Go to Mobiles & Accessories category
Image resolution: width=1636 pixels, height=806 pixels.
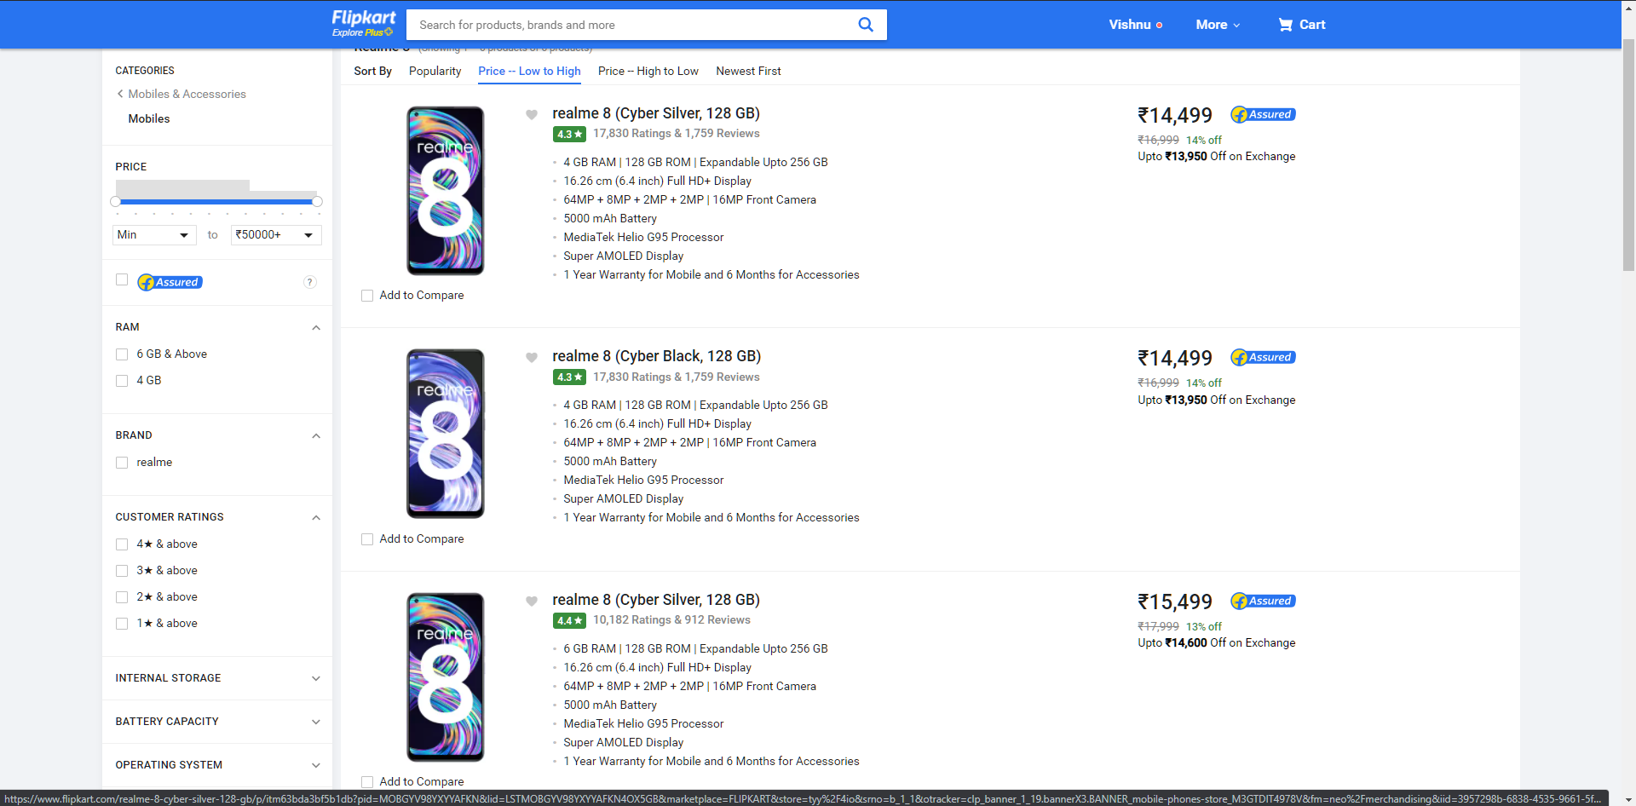pos(187,94)
